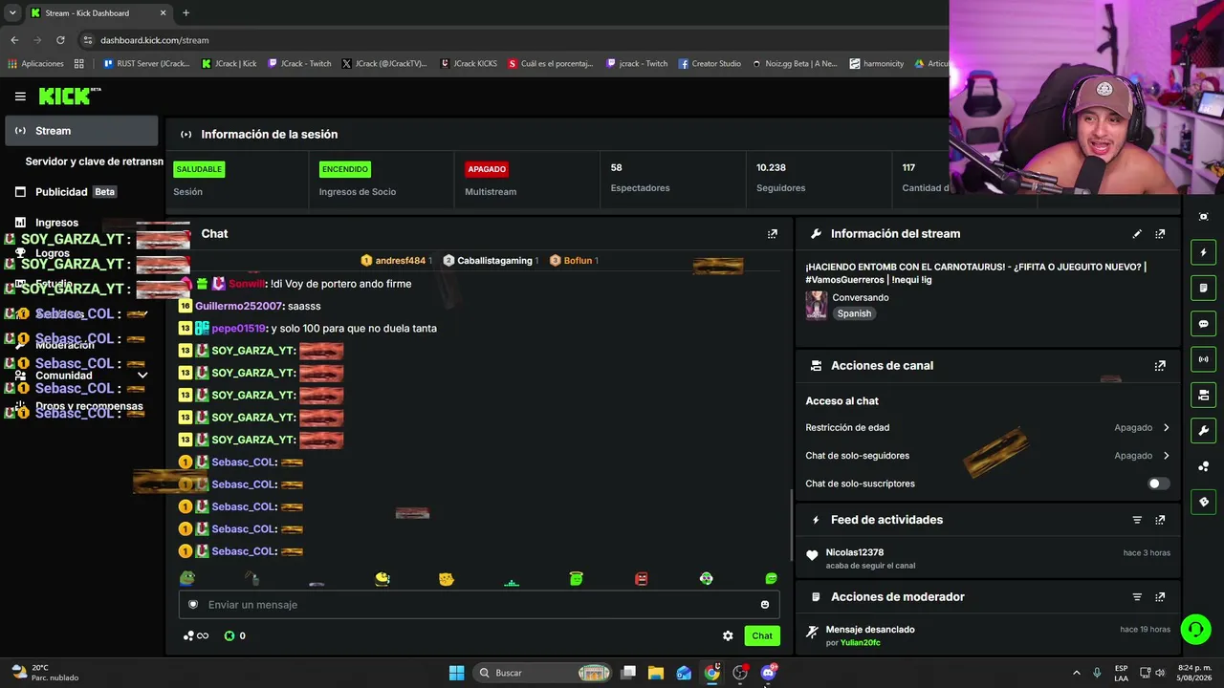Reload the current page
The width and height of the screenshot is (1224, 688).
click(x=60, y=40)
